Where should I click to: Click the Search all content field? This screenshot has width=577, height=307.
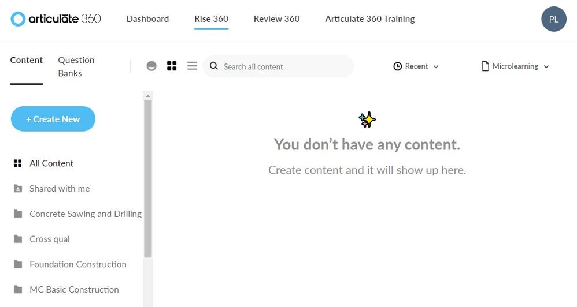pos(278,66)
